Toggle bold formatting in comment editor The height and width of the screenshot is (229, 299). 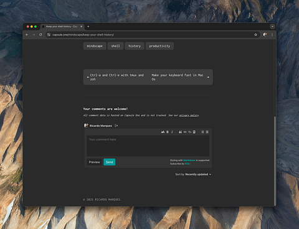[168, 132]
